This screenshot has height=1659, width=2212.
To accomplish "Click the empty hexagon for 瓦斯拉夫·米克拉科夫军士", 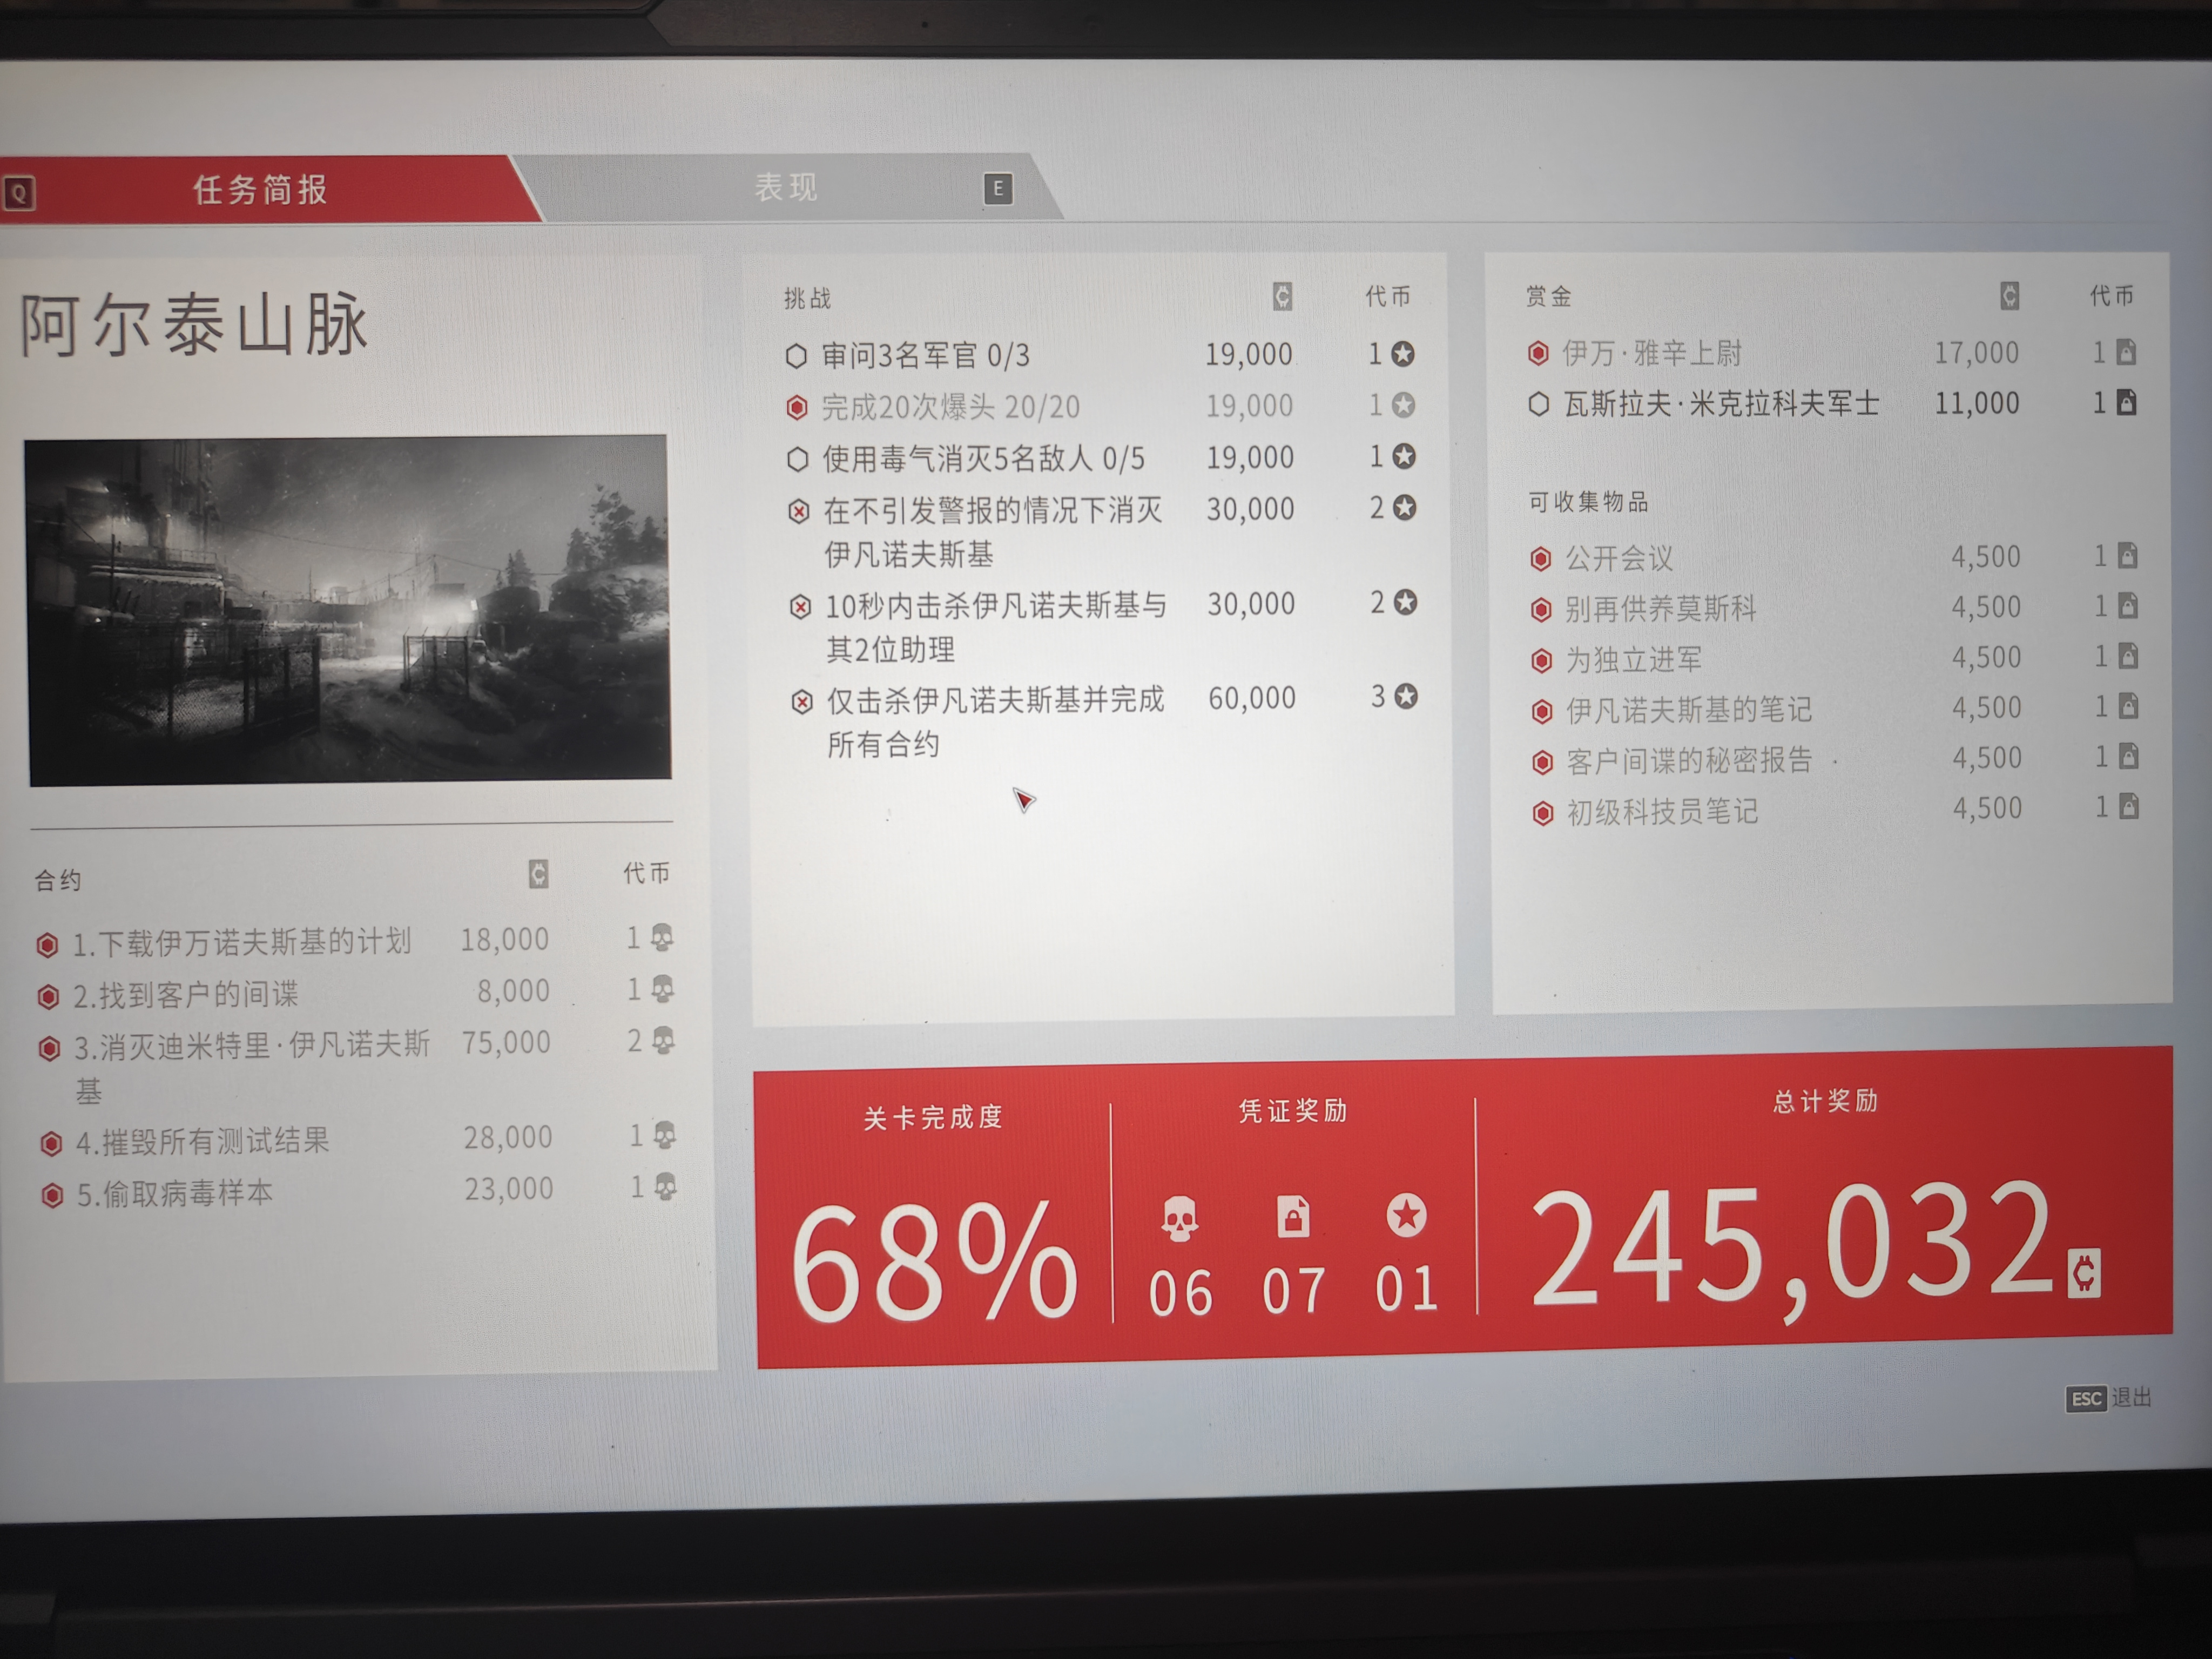I will (x=1539, y=404).
